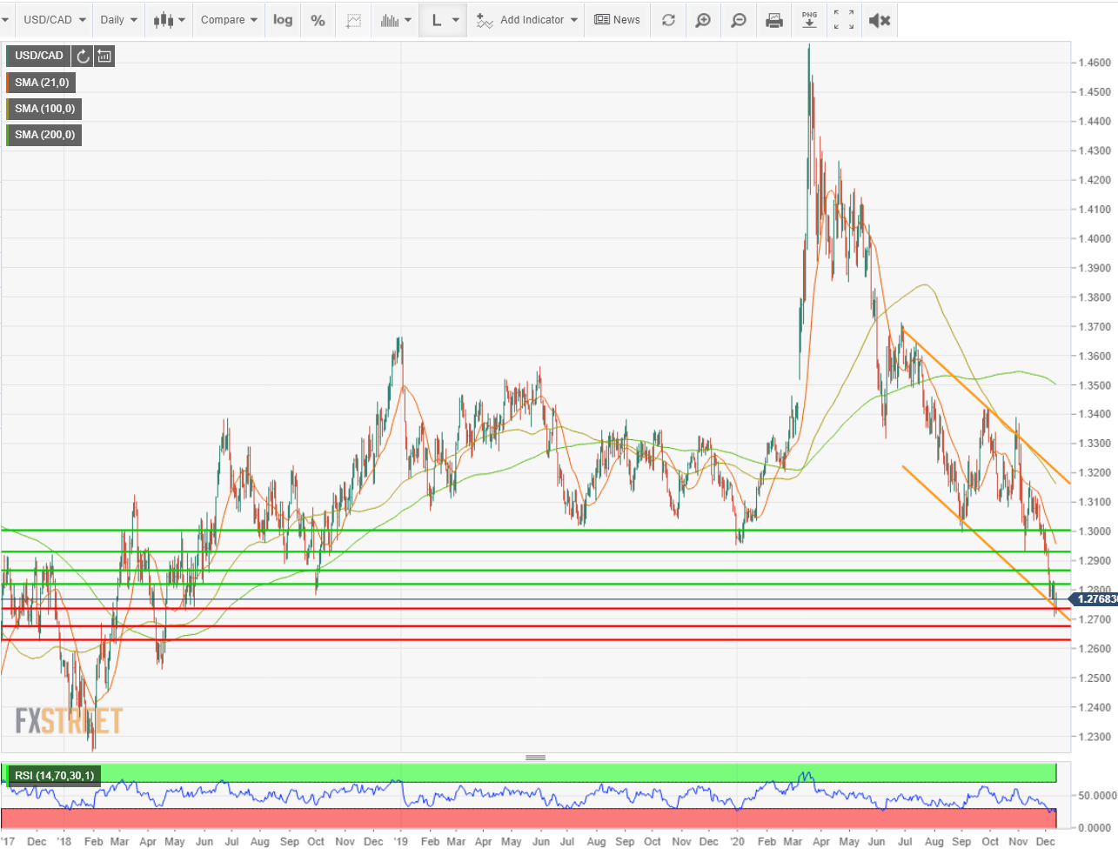
Task: Click the reset chart history icon in legend
Action: pyautogui.click(x=104, y=56)
